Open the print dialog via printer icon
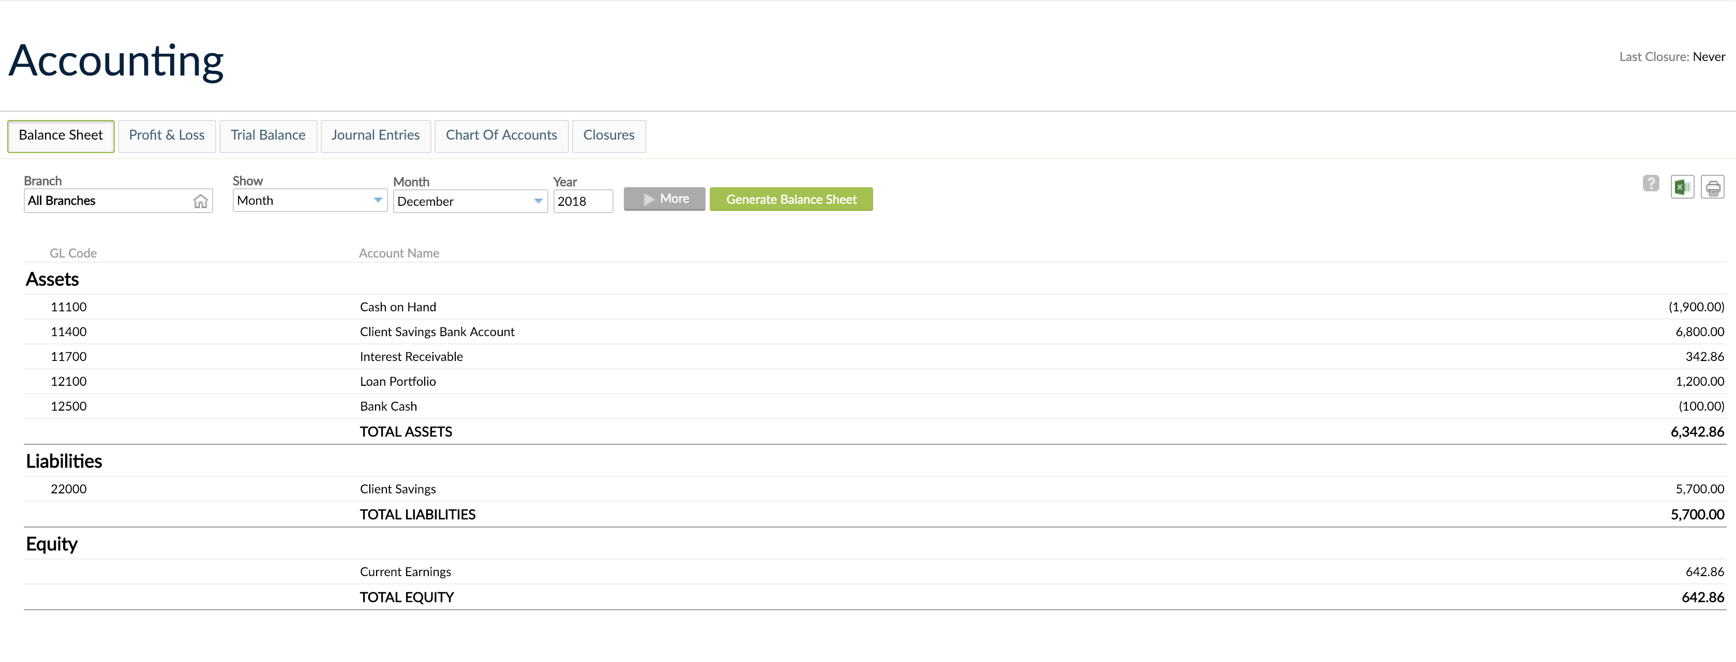The image size is (1736, 662). [x=1713, y=187]
